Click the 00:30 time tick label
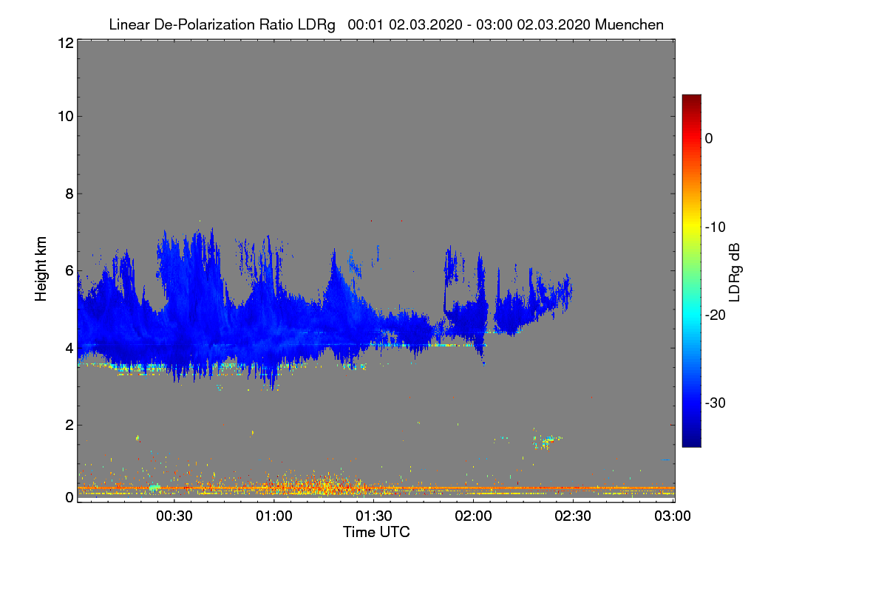The image size is (887, 591). coord(174,516)
